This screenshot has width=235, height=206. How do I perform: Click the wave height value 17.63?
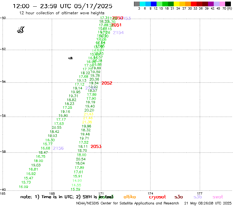coord(59,124)
